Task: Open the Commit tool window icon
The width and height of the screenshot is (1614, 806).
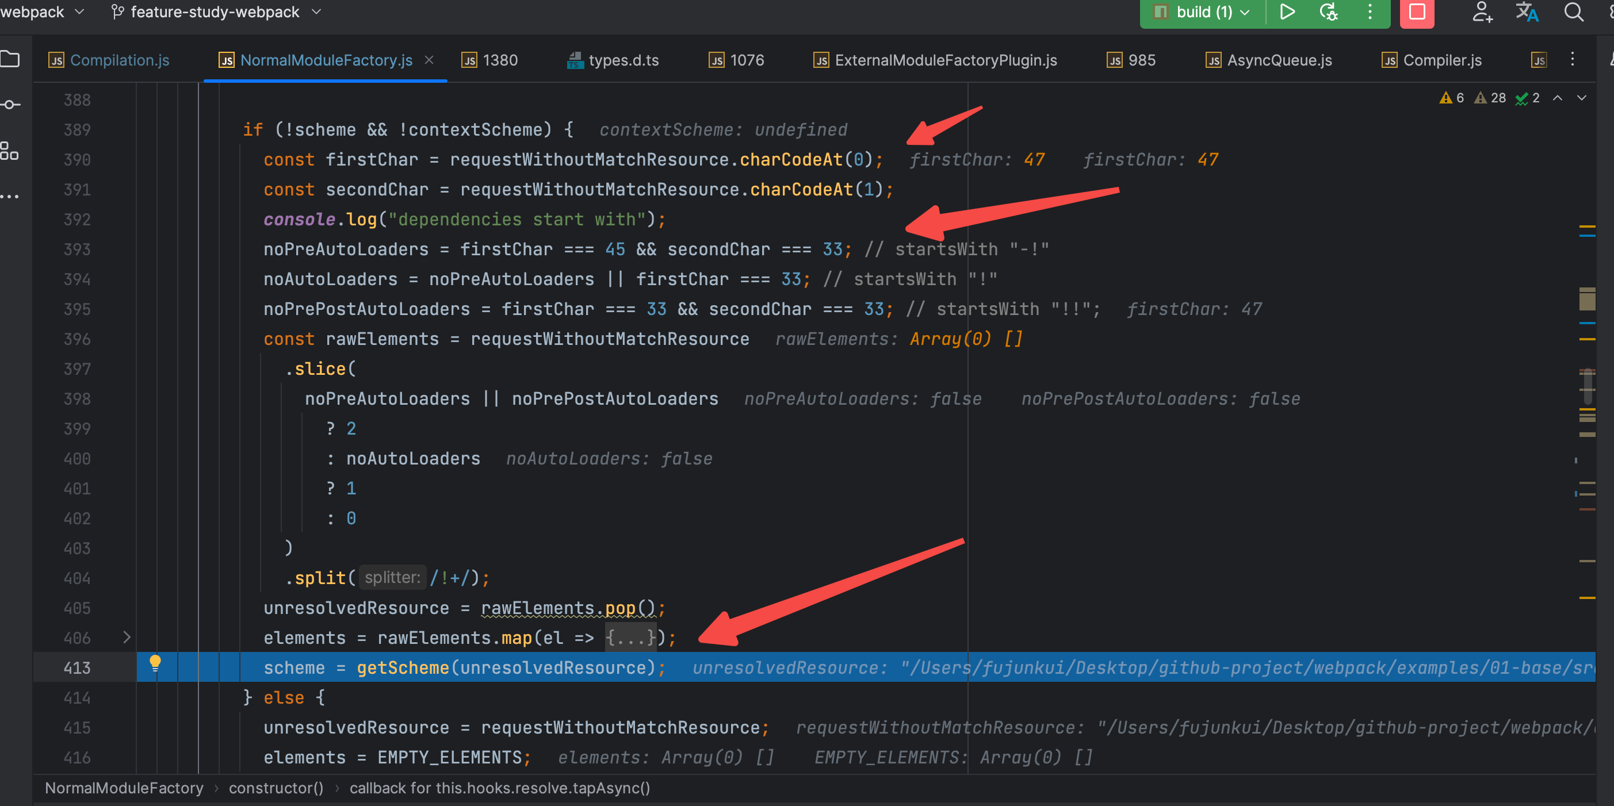Action: pyautogui.click(x=10, y=105)
